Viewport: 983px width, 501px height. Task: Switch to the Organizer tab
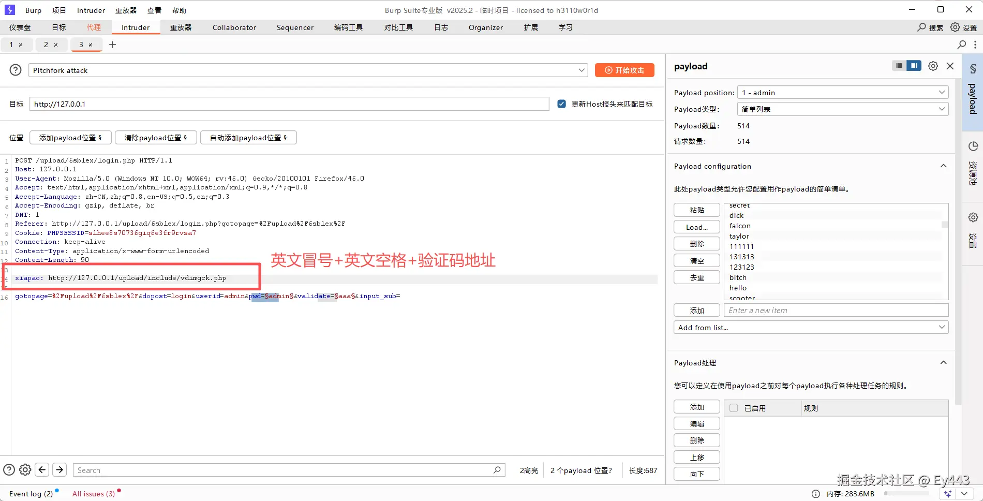click(x=486, y=27)
